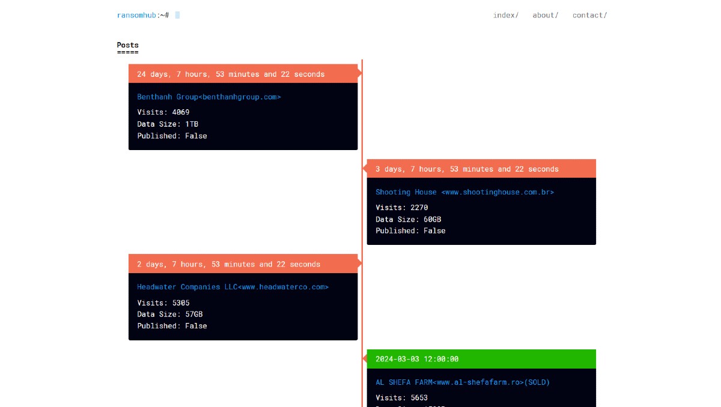Viewport: 721px width, 407px height.
Task: Open the about/ page
Action: tap(544, 15)
